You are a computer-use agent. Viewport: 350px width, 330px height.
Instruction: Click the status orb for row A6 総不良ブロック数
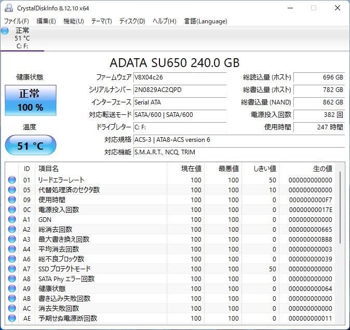click(x=12, y=259)
